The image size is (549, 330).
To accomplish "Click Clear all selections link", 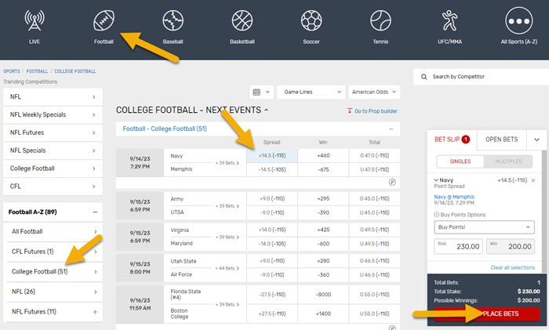I will point(513,267).
